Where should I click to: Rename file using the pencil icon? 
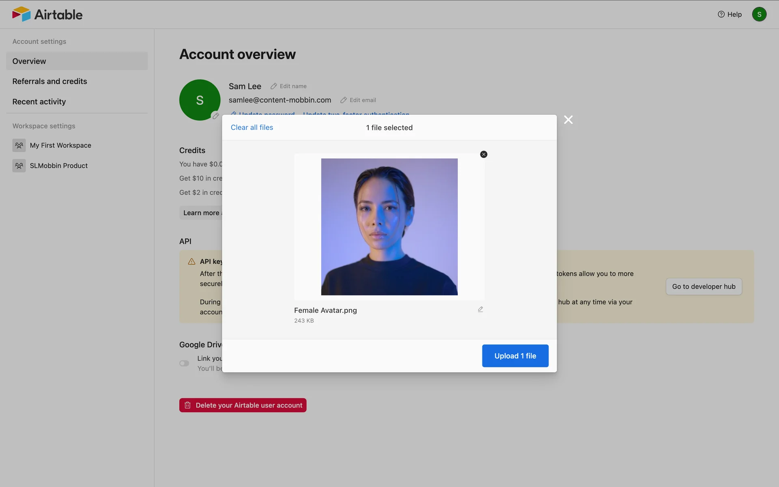tap(480, 310)
